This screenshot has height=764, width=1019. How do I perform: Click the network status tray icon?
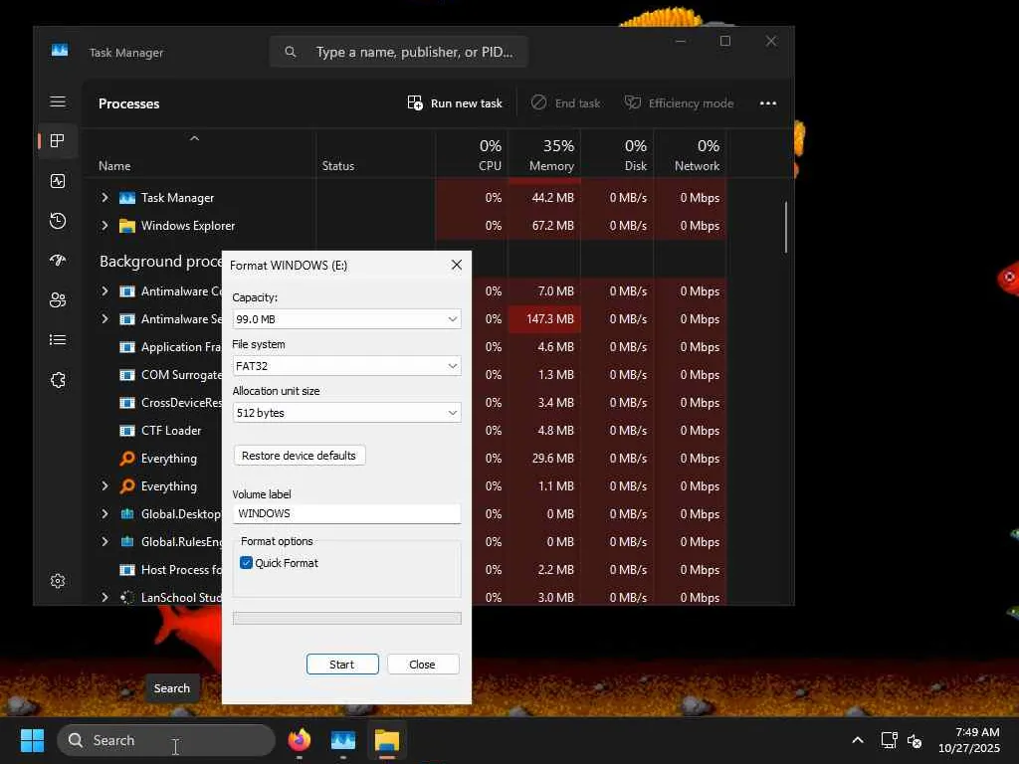(889, 740)
